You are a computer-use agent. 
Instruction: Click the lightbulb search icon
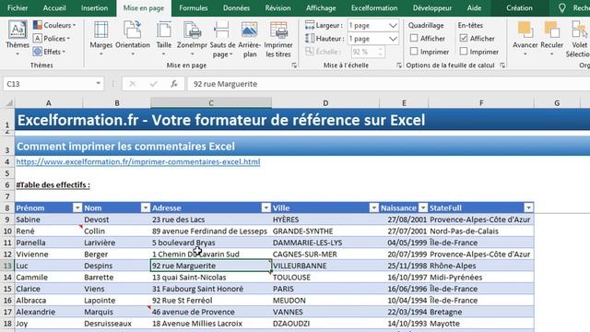click(561, 8)
